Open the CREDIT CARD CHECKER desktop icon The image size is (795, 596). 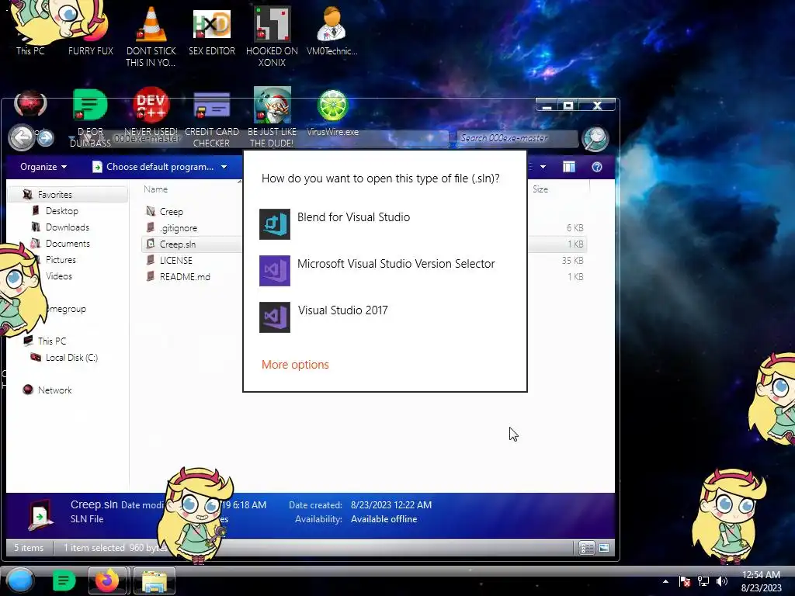(212, 116)
